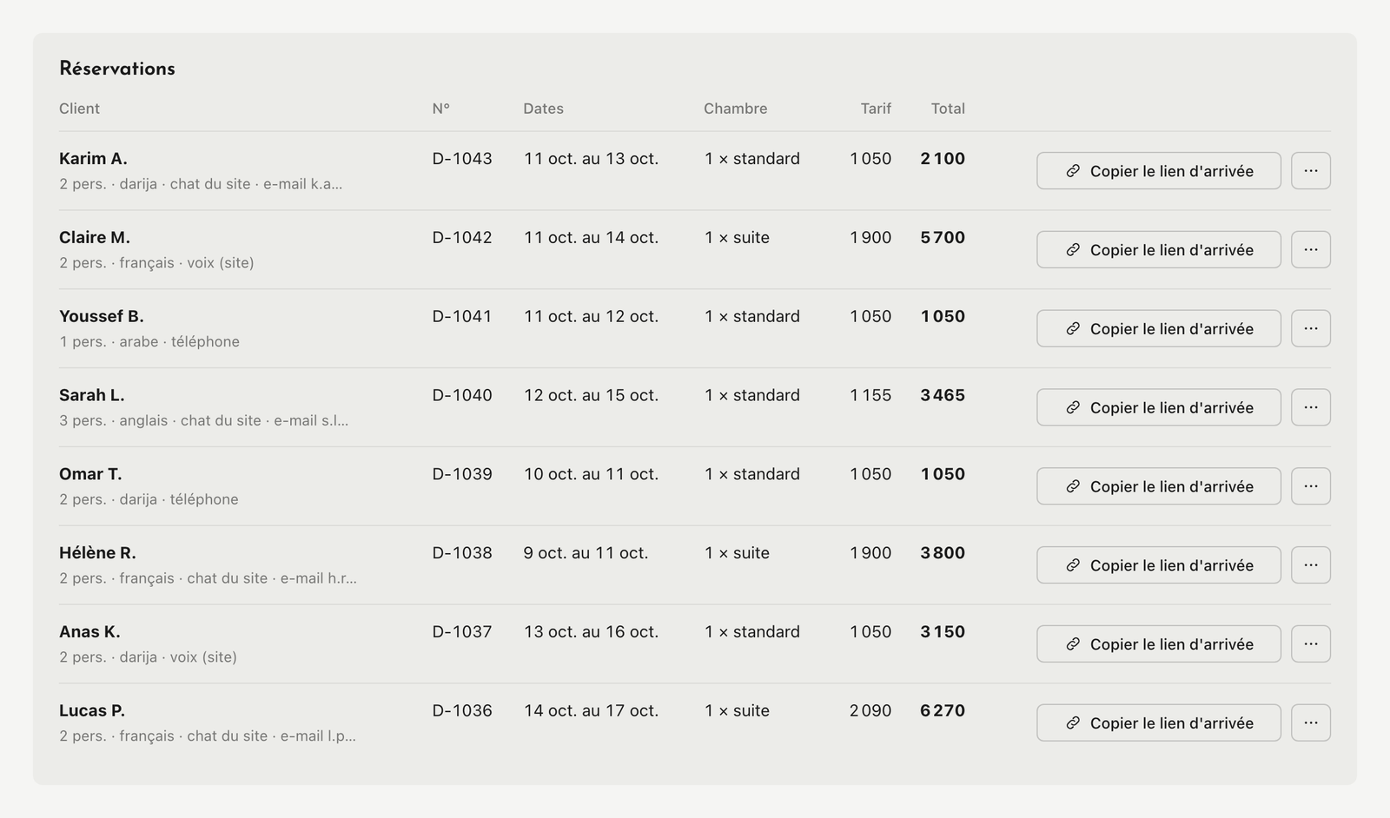Open more options for Omar T. reservation
Screen dimensions: 1390x818
coord(1311,486)
